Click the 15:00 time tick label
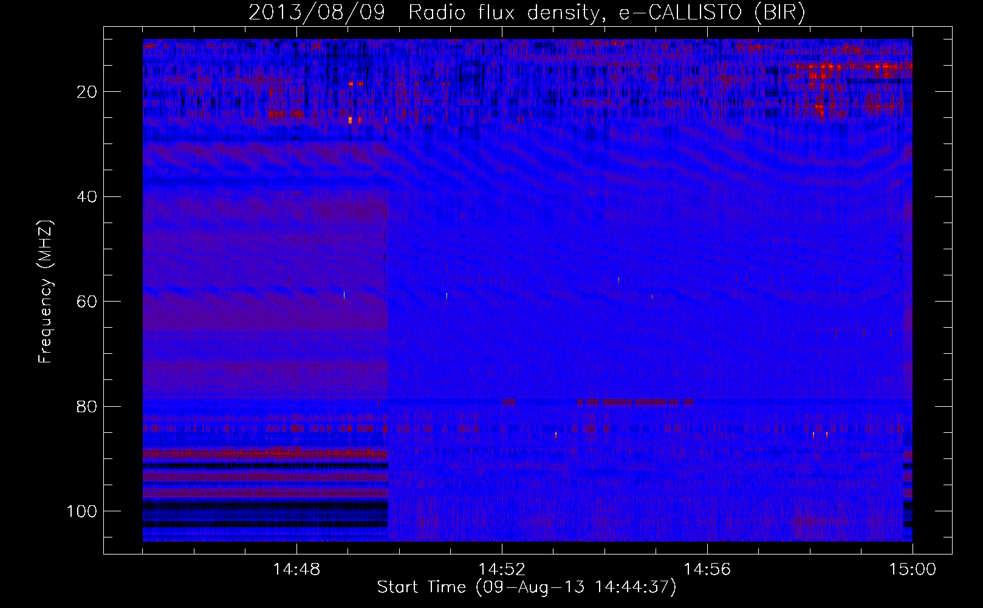The image size is (983, 608). click(913, 570)
